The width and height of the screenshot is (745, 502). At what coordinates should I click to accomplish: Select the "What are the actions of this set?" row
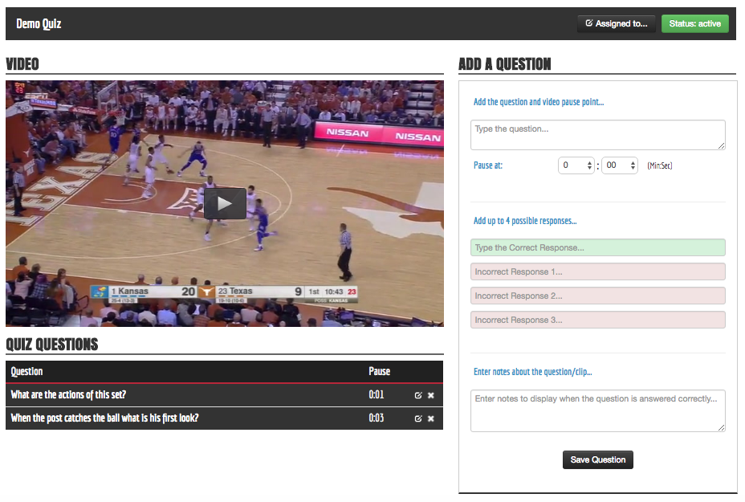coord(185,395)
